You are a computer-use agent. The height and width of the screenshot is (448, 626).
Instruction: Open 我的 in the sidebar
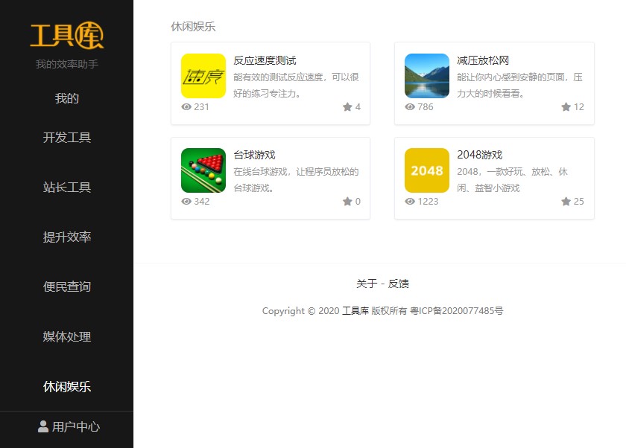coord(66,98)
